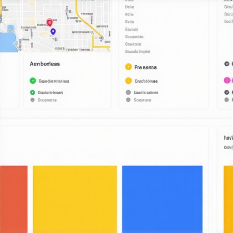
Task: Click the red map pin marker
Action: pos(50,23)
